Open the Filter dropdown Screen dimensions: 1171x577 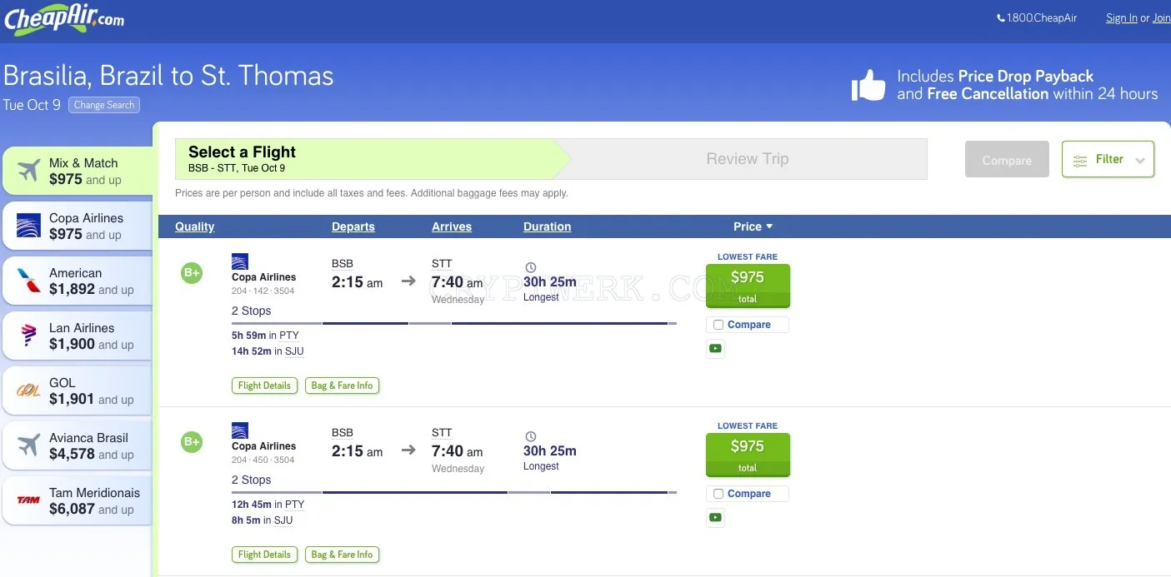tap(1108, 159)
